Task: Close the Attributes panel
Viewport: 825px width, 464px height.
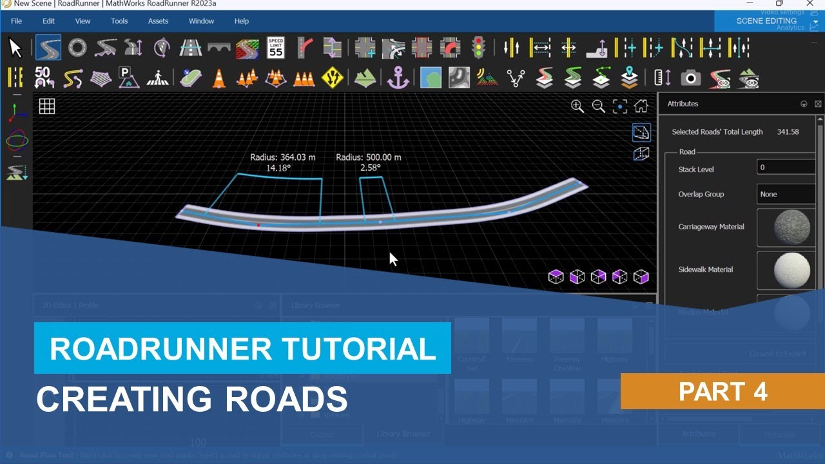Action: pyautogui.click(x=818, y=104)
